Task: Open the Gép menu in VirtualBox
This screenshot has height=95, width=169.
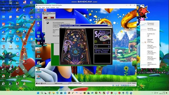Action: pyautogui.click(x=40, y=8)
